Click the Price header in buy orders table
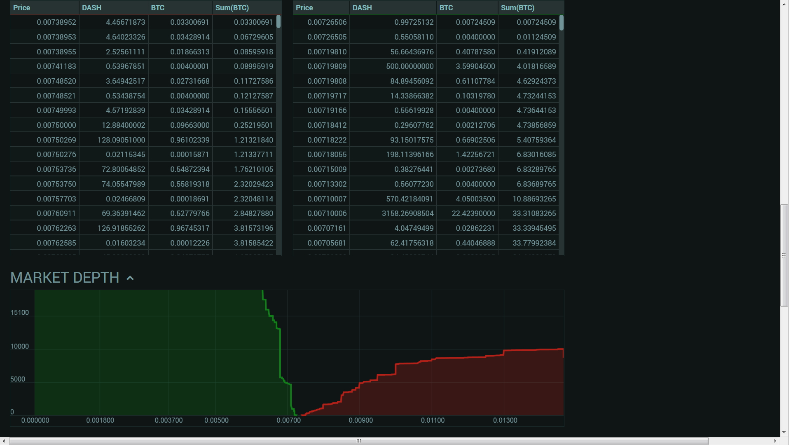The height and width of the screenshot is (445, 791). coord(304,8)
